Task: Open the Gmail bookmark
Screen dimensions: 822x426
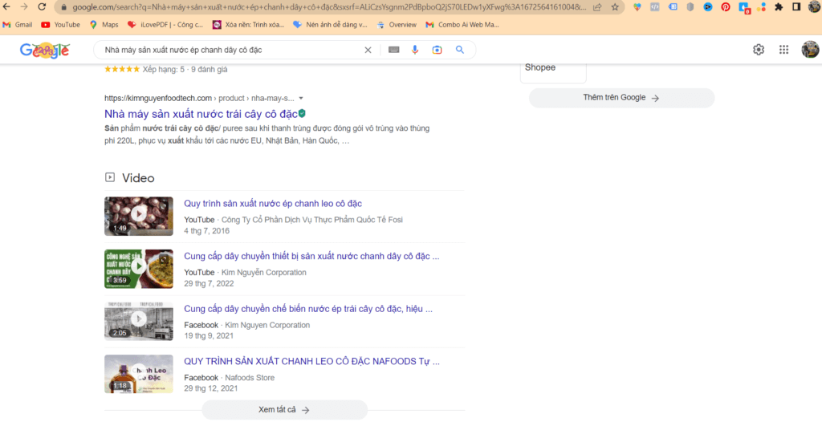Action: (x=18, y=25)
